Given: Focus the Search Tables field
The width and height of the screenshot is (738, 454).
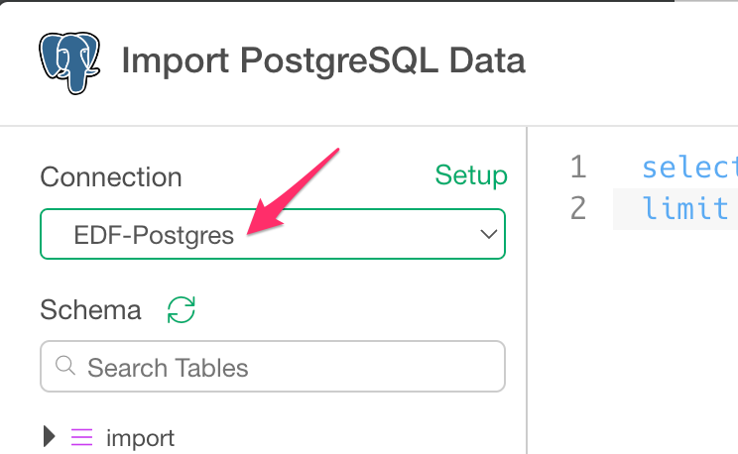Looking at the screenshot, I should [273, 366].
